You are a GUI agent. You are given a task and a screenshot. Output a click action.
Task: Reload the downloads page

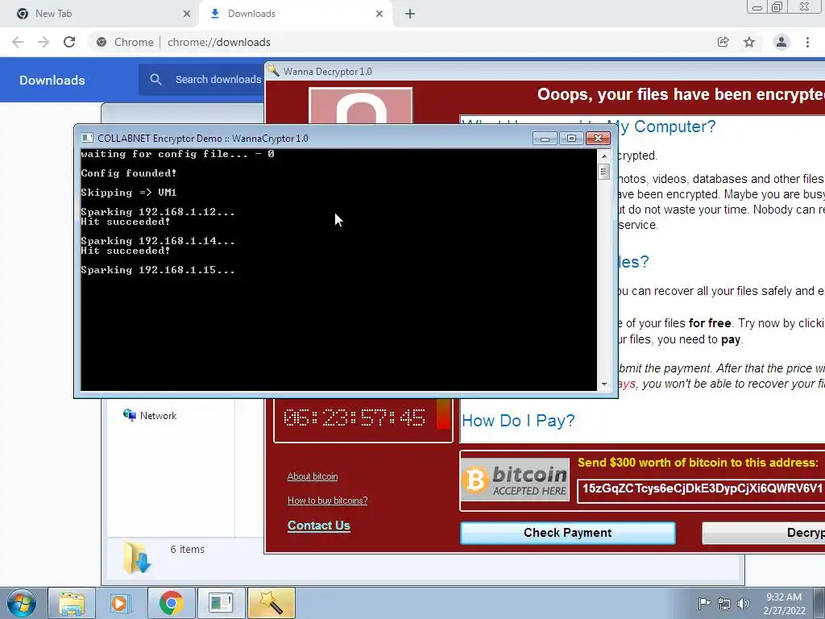(x=69, y=42)
